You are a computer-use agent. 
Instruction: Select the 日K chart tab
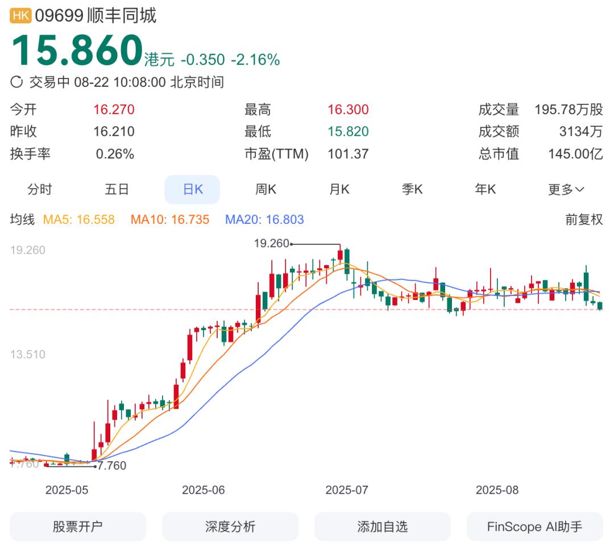pos(192,189)
